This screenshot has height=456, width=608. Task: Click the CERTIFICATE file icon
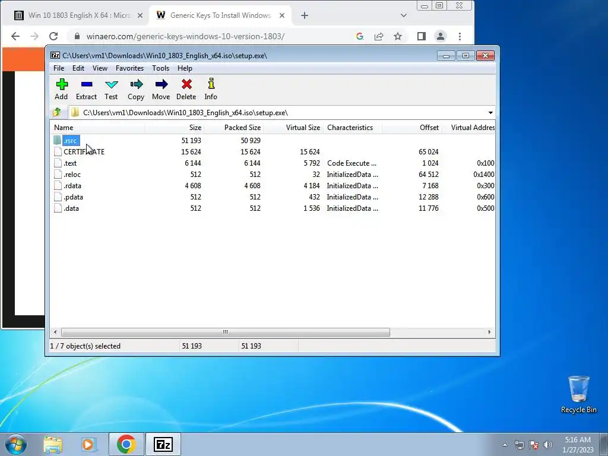58,151
